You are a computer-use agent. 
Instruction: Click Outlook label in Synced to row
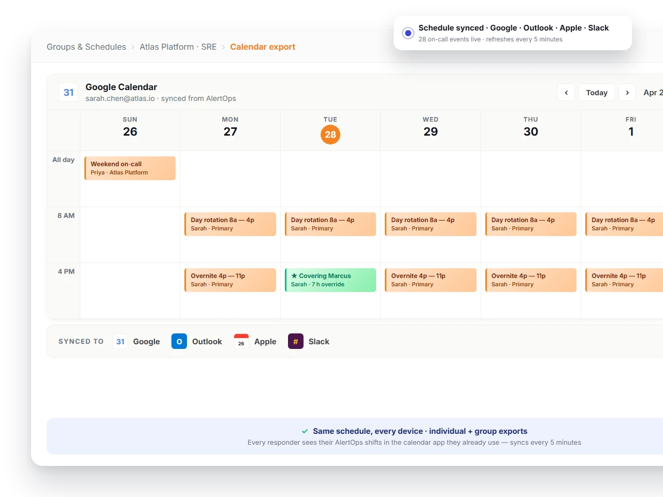(207, 342)
